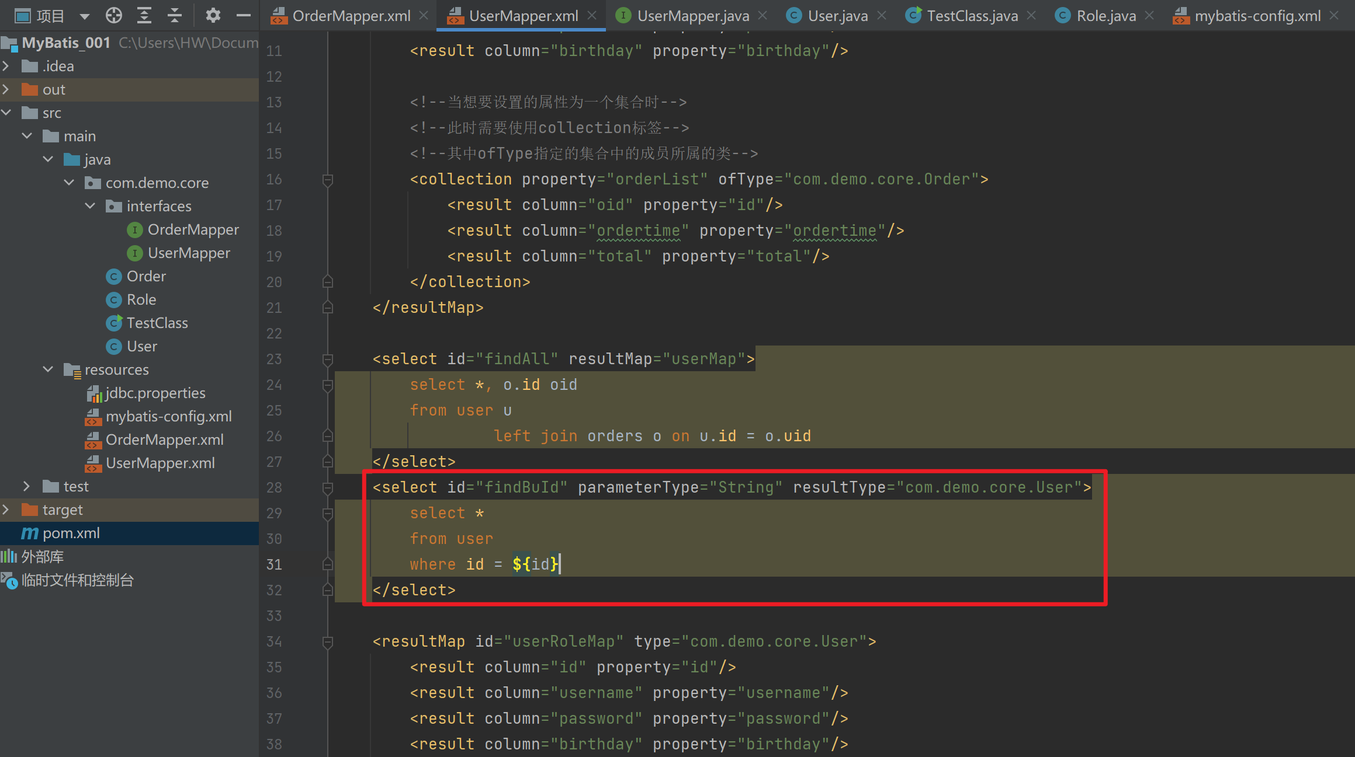Select the TestClass runnable class
The width and height of the screenshot is (1355, 757).
pyautogui.click(x=157, y=323)
